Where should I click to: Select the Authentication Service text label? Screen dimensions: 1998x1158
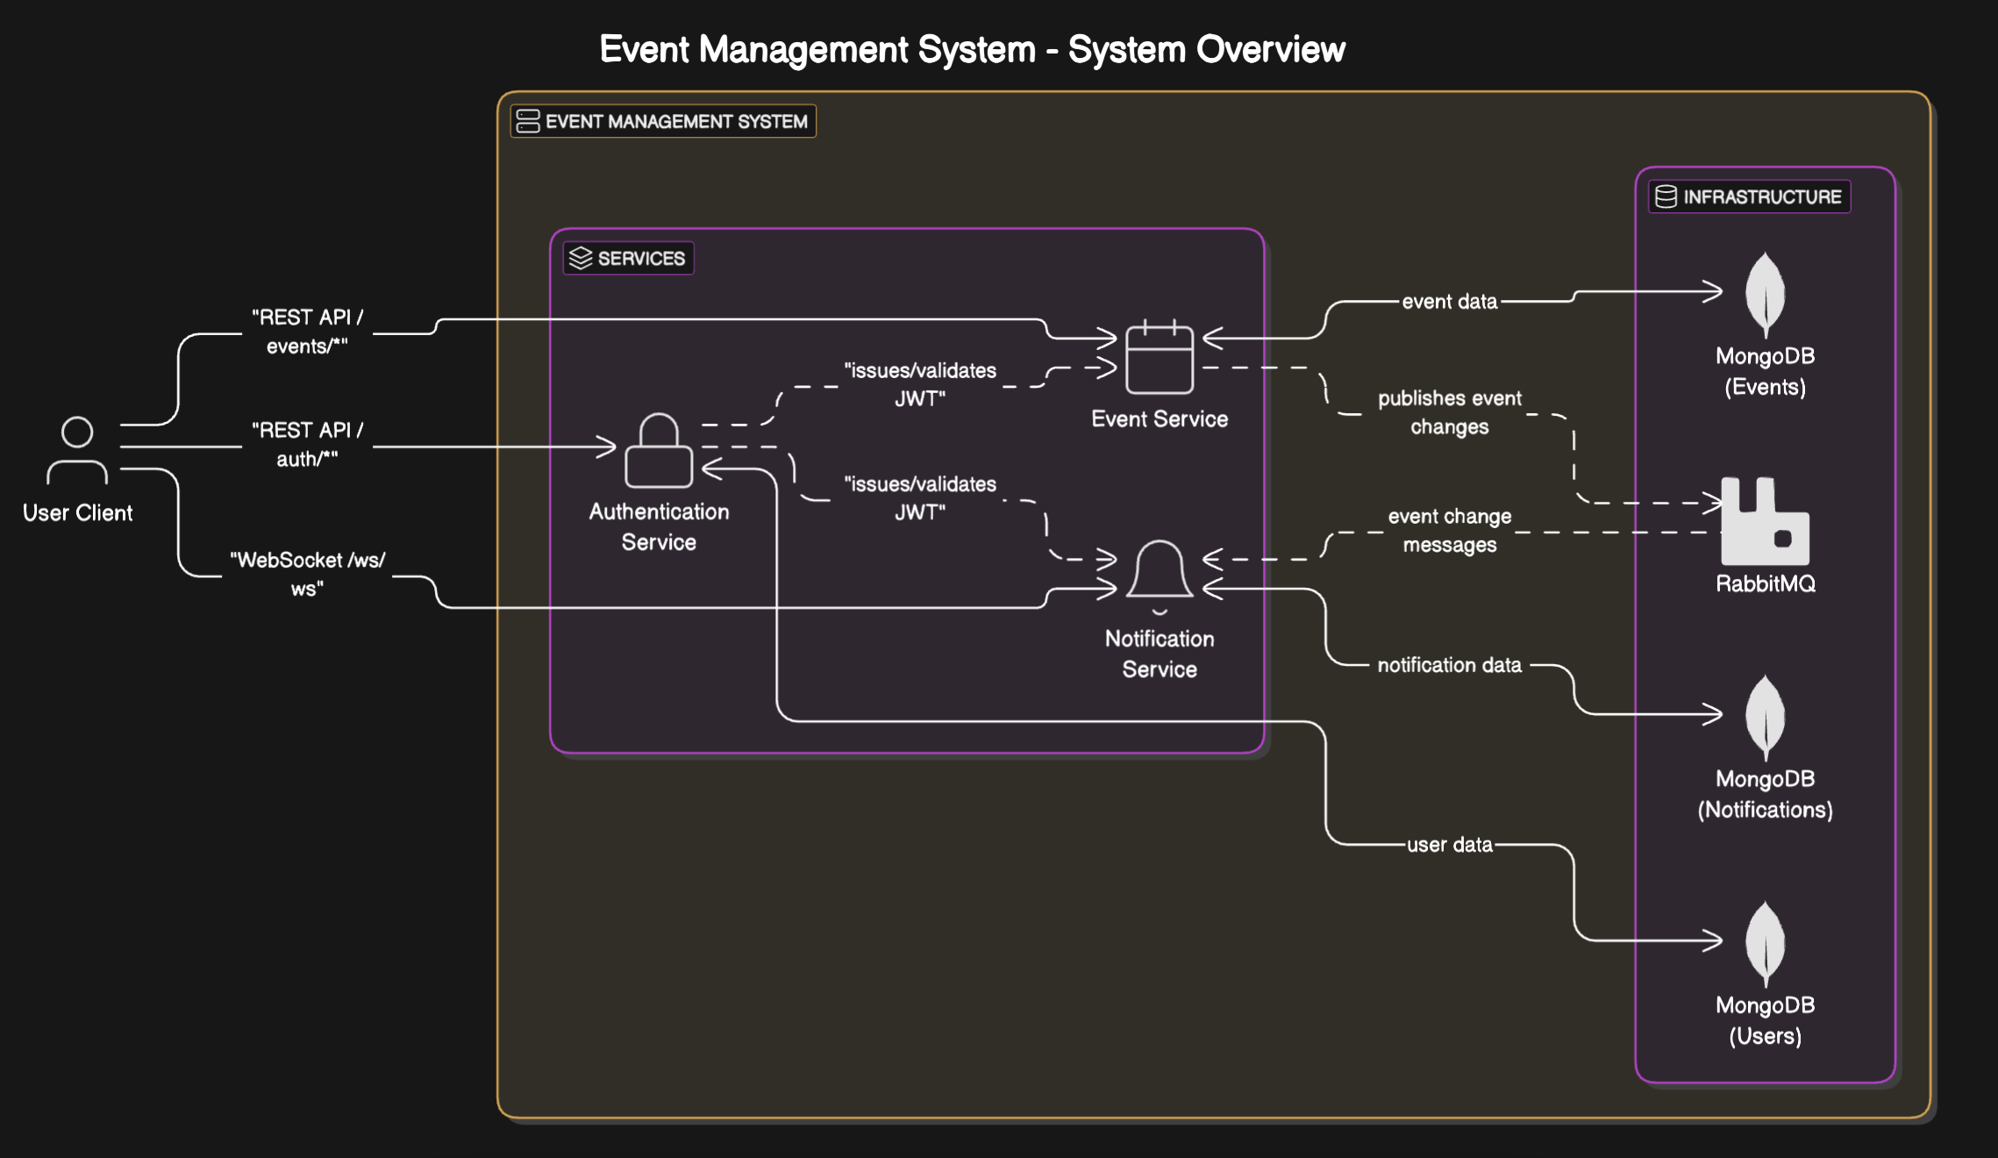pos(659,526)
